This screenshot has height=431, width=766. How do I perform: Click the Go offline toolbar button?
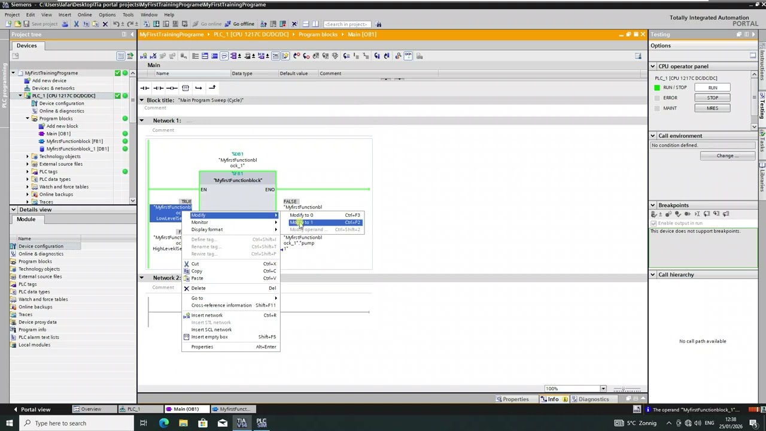point(239,24)
